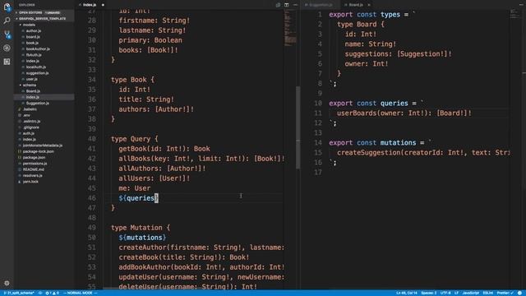Open auth.js in project root
The width and height of the screenshot is (526, 296).
click(x=29, y=133)
